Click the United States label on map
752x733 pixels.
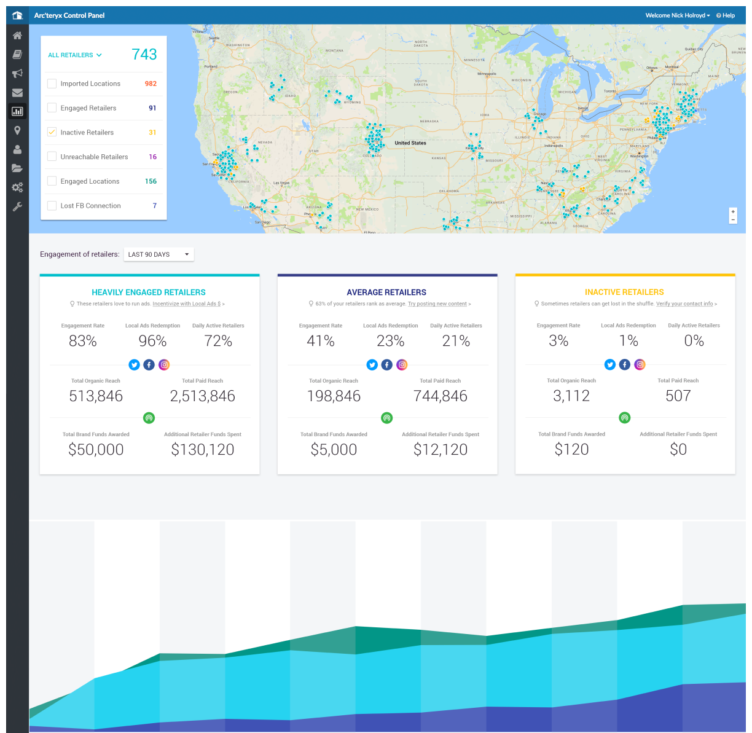[410, 143]
